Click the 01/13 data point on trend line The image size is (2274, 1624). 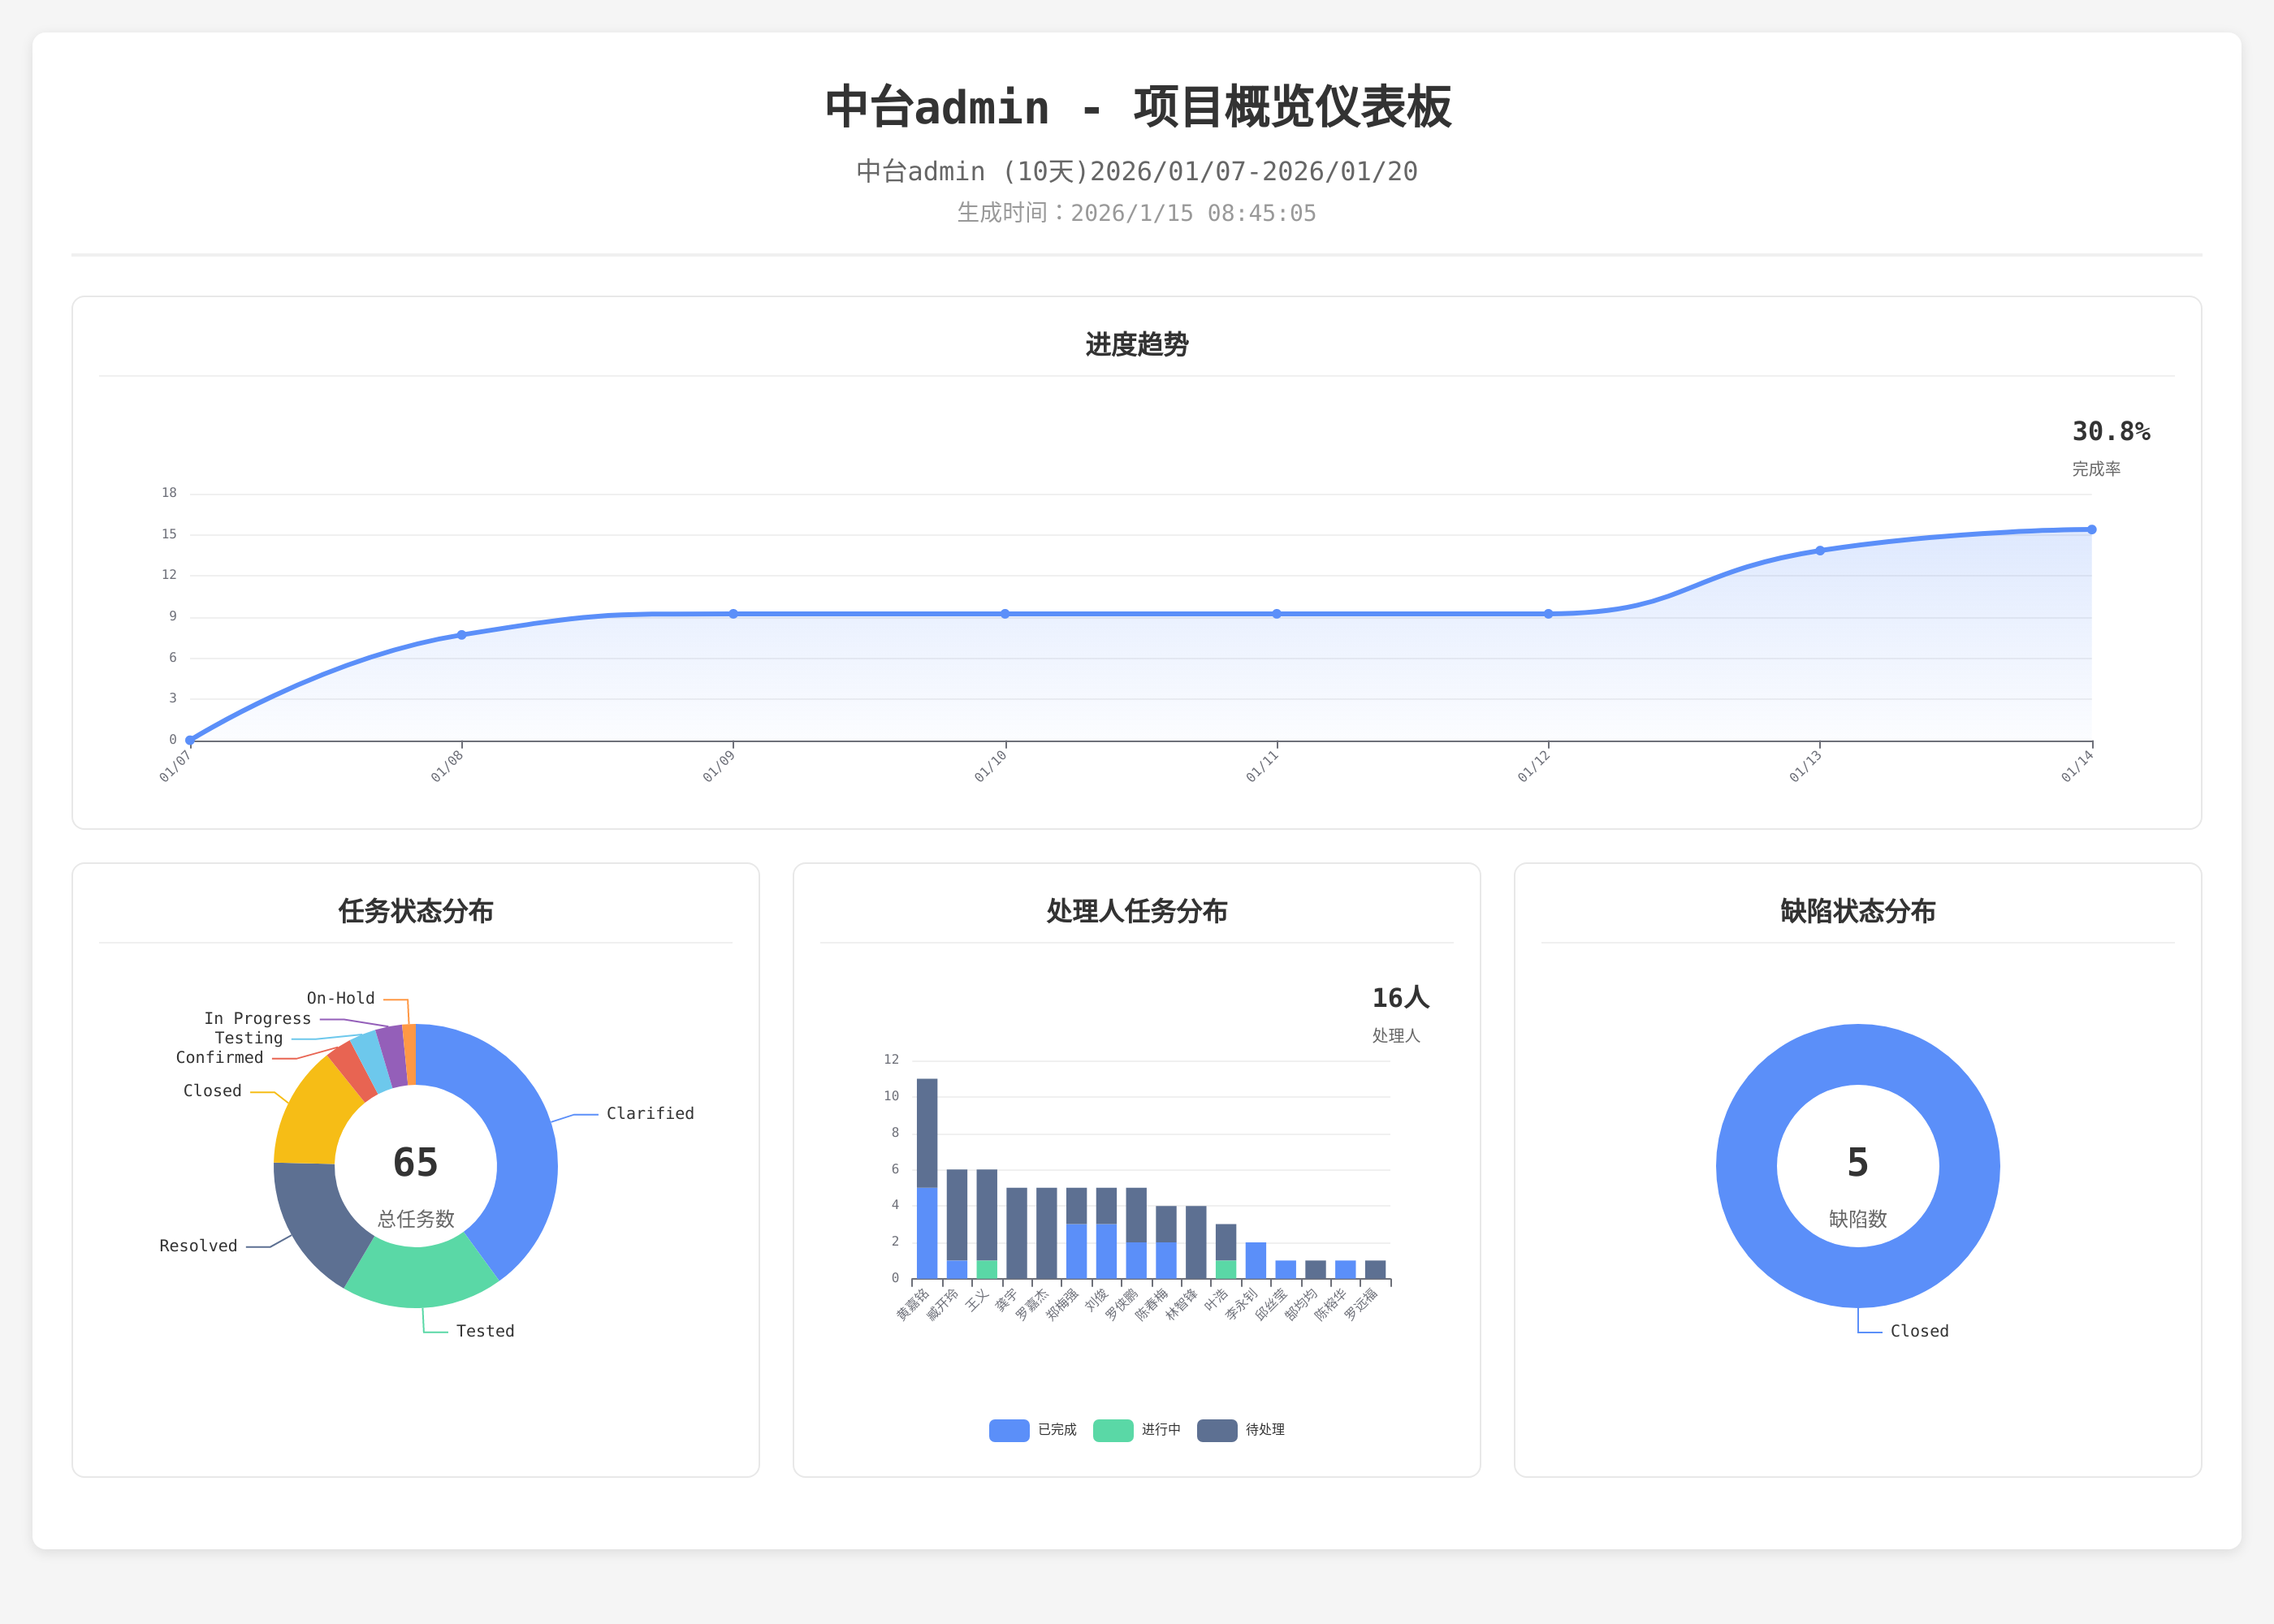(x=1820, y=550)
